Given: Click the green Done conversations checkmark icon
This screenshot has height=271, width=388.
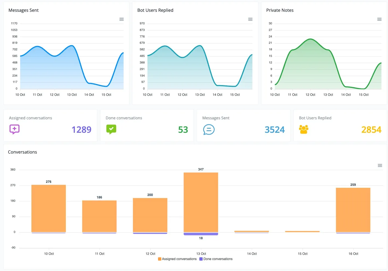Looking at the screenshot, I should click(111, 129).
